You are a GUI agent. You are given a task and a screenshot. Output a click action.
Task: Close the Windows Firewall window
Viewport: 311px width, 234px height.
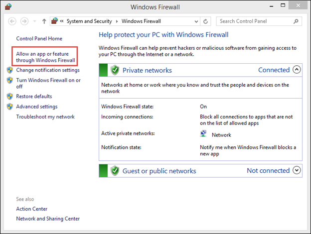coord(298,5)
